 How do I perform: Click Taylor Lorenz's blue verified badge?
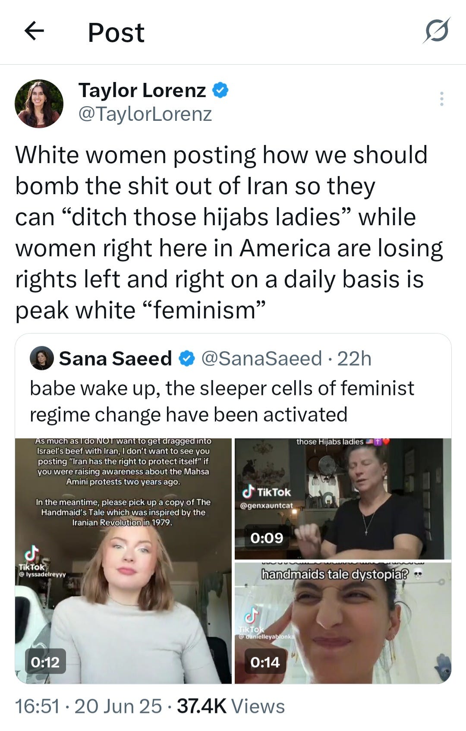point(221,90)
